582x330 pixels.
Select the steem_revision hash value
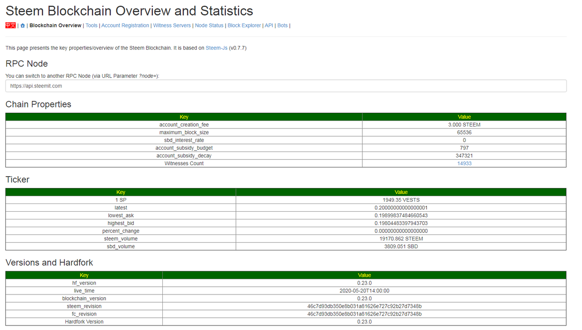click(x=364, y=306)
